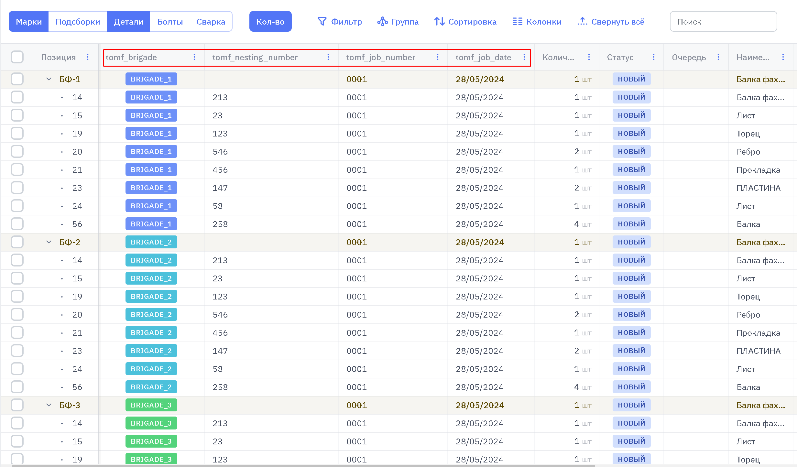Screen dimensions: 797x467
Task: Check the БФ-2 position 20 checkbox
Action: [17, 314]
